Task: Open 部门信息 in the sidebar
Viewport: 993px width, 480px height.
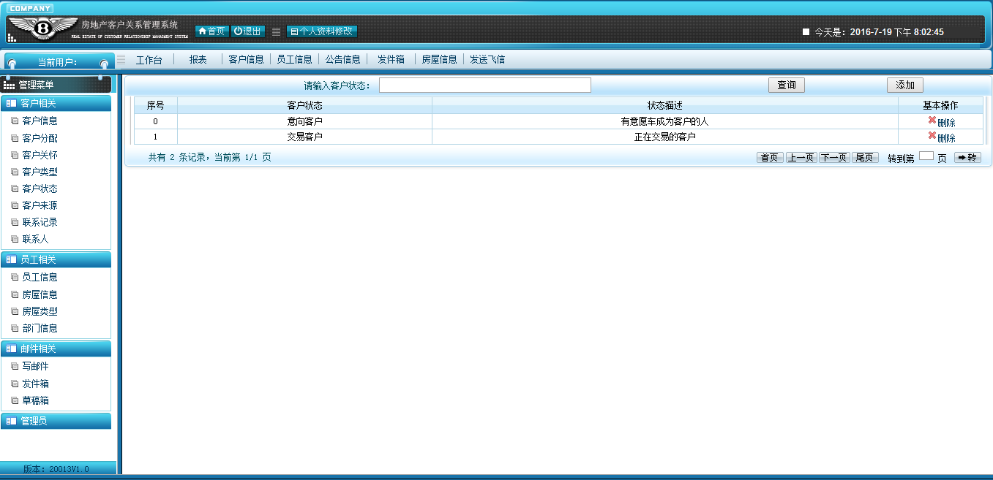Action: point(40,329)
